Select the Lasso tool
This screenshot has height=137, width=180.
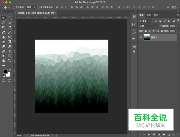(x=3, y=23)
